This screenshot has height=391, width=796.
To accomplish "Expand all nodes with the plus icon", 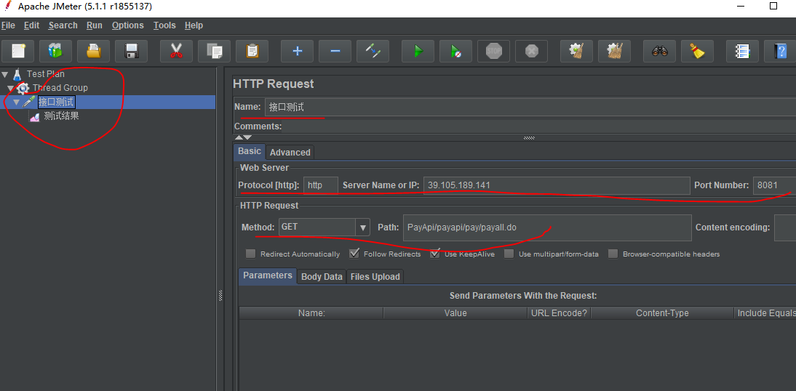I will pyautogui.click(x=297, y=51).
